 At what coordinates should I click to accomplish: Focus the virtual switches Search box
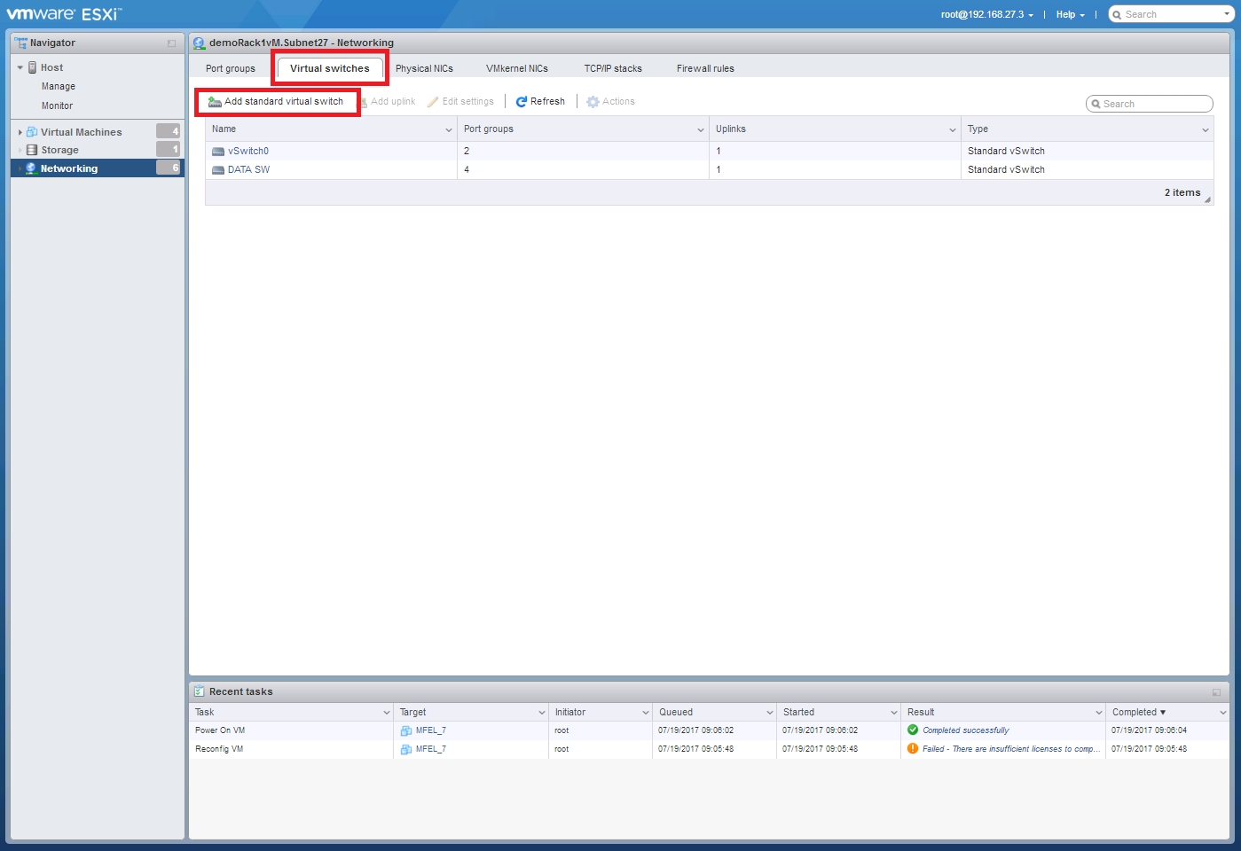click(1150, 104)
